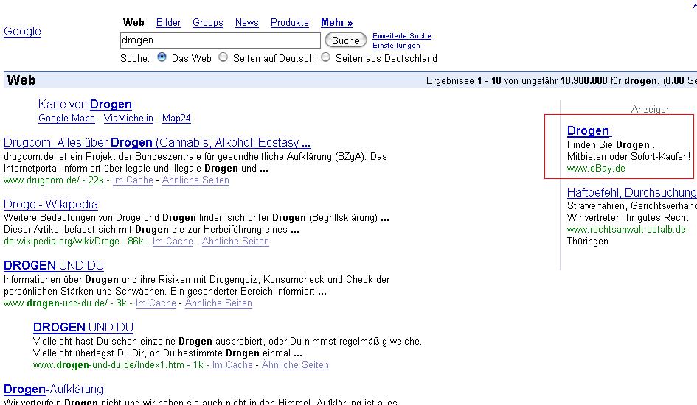The image size is (697, 405).
Task: Select the Web tab label
Action: tap(133, 23)
